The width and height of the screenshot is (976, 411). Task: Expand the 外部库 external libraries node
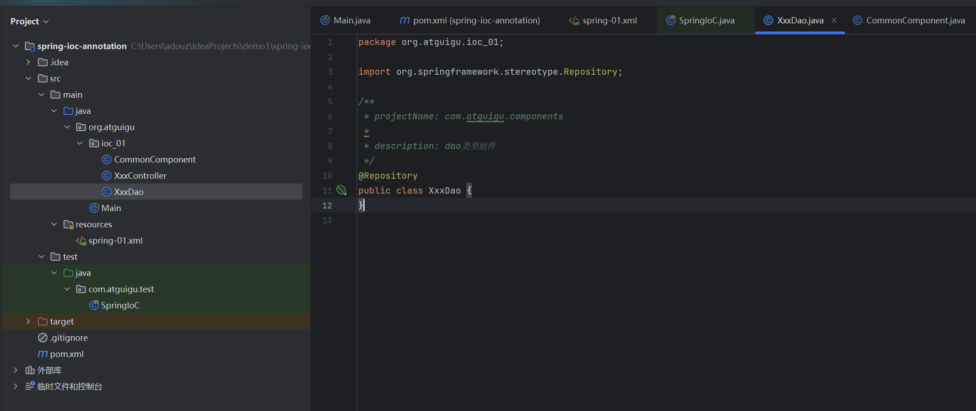pos(16,370)
